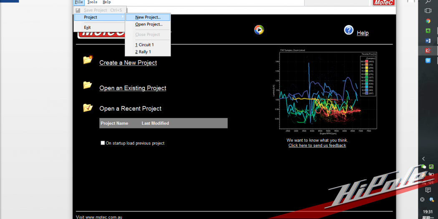
Task: Switch to MoTeC i2 taskbar icon
Action: click(428, 50)
